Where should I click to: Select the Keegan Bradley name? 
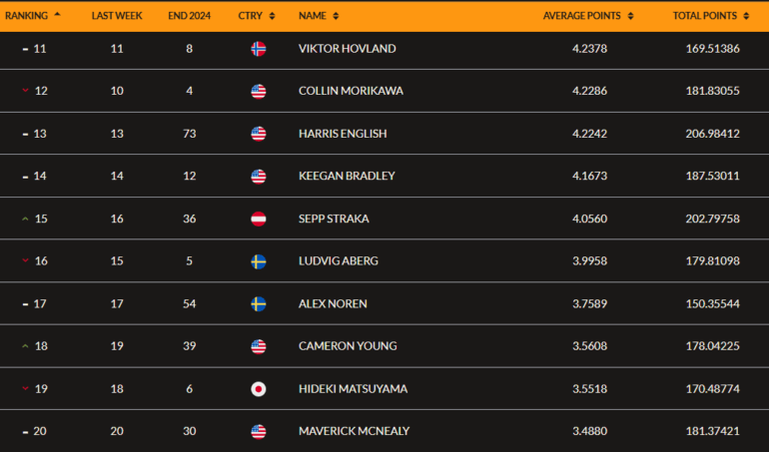coord(347,177)
